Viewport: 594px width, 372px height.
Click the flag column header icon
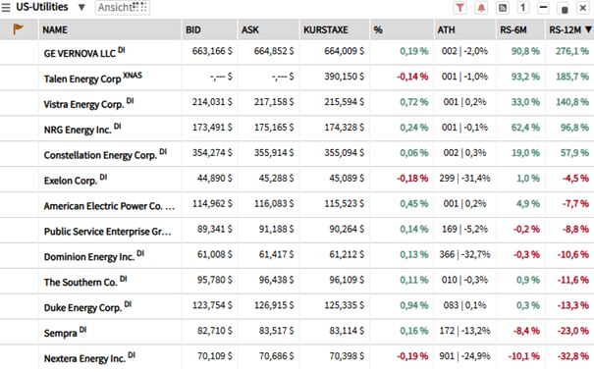point(19,29)
